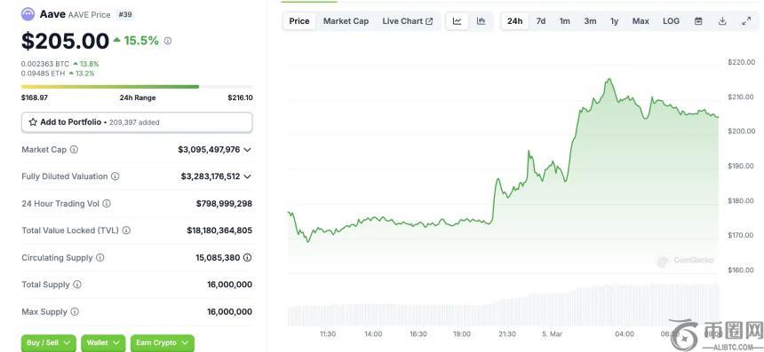The image size is (764, 352).
Task: Expand chart to fullscreen icon
Action: click(746, 21)
